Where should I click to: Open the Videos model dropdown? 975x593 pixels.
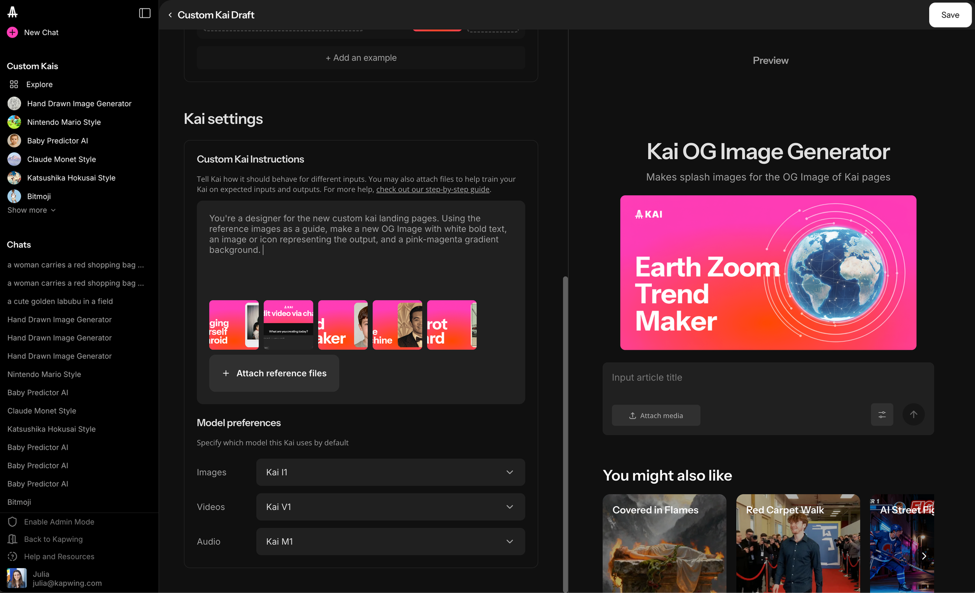click(390, 507)
